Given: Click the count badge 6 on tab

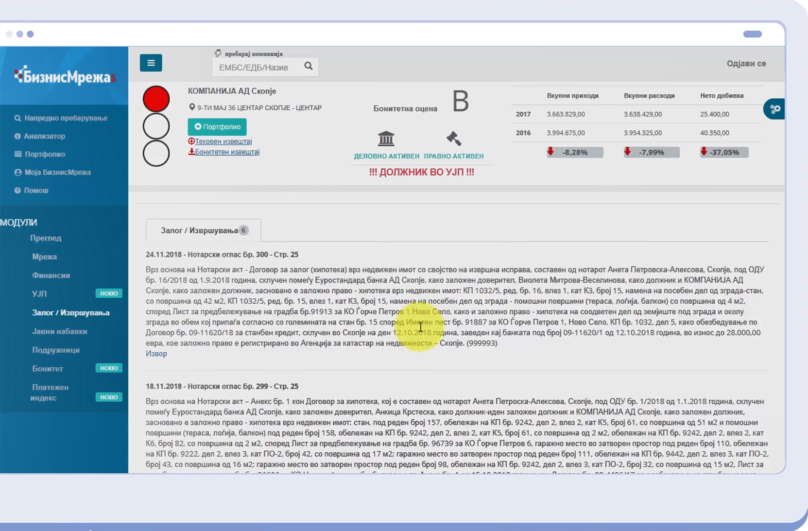Looking at the screenshot, I should coord(244,230).
